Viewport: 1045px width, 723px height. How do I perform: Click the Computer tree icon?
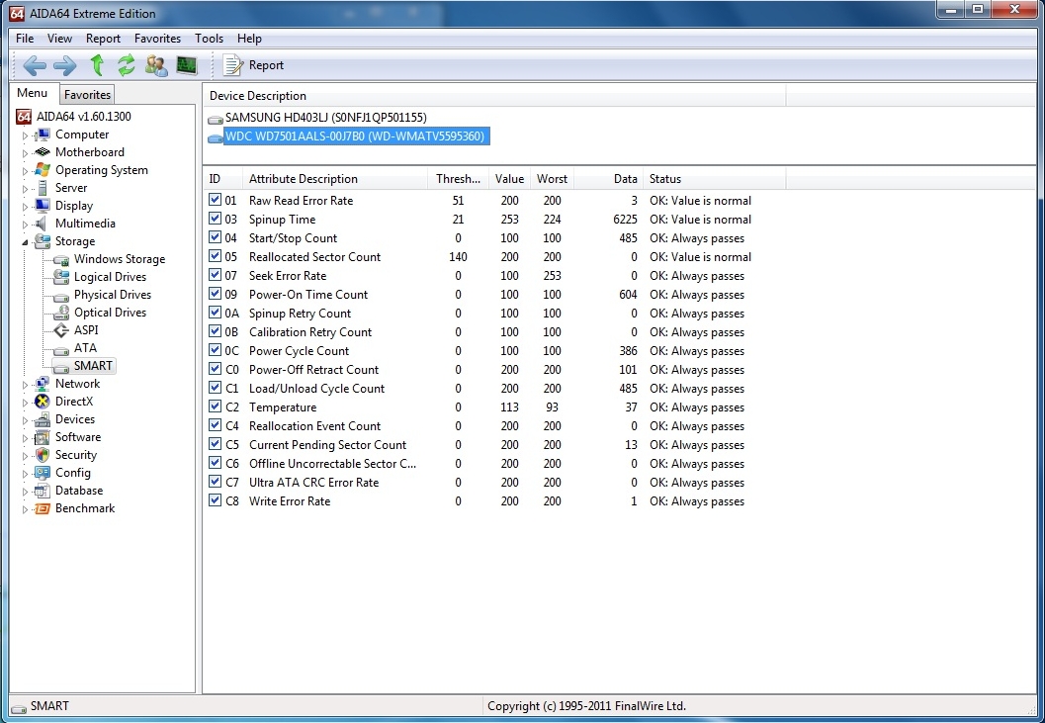pyautogui.click(x=43, y=135)
